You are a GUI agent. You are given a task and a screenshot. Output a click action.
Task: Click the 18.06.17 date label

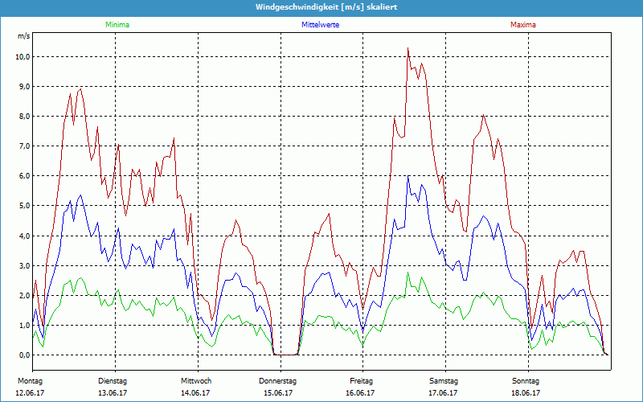tap(526, 393)
